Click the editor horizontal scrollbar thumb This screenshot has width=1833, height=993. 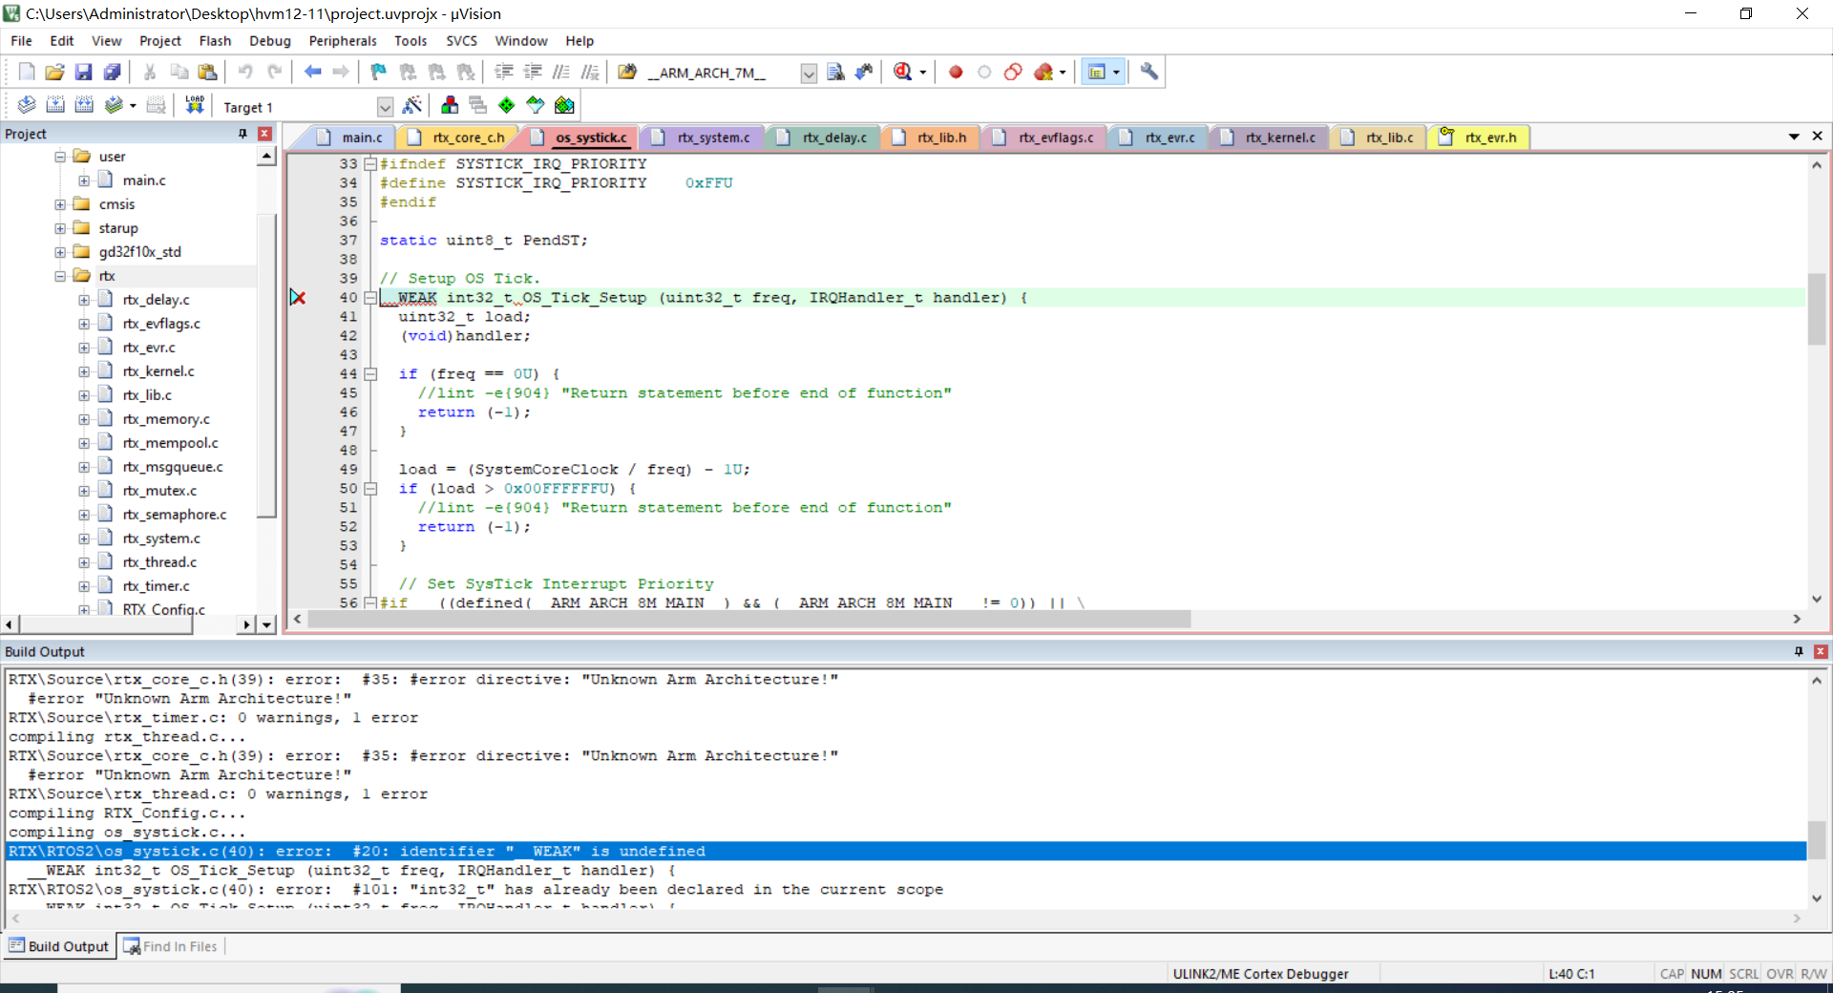tap(749, 619)
